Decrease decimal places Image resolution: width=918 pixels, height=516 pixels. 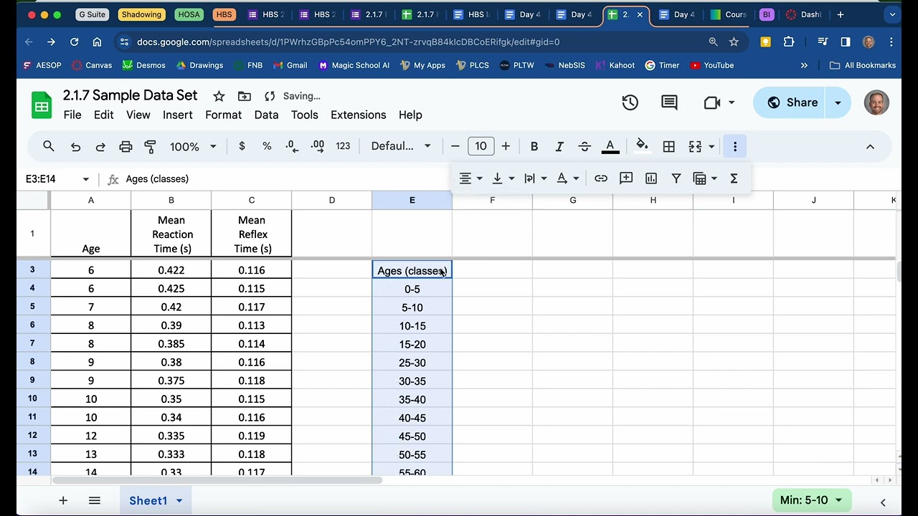(x=292, y=146)
